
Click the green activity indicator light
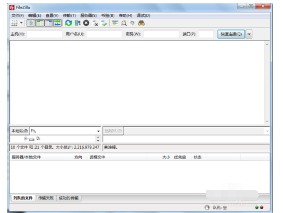(x=257, y=208)
